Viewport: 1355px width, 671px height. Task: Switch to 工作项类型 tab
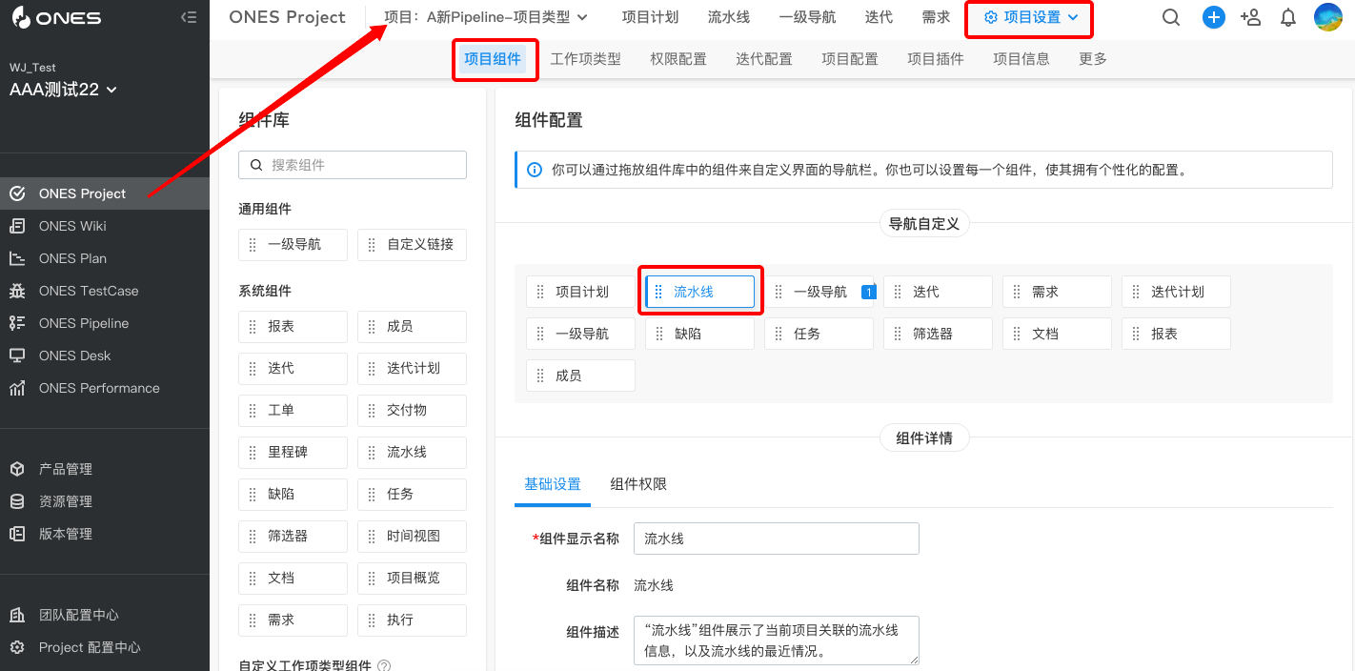[586, 59]
